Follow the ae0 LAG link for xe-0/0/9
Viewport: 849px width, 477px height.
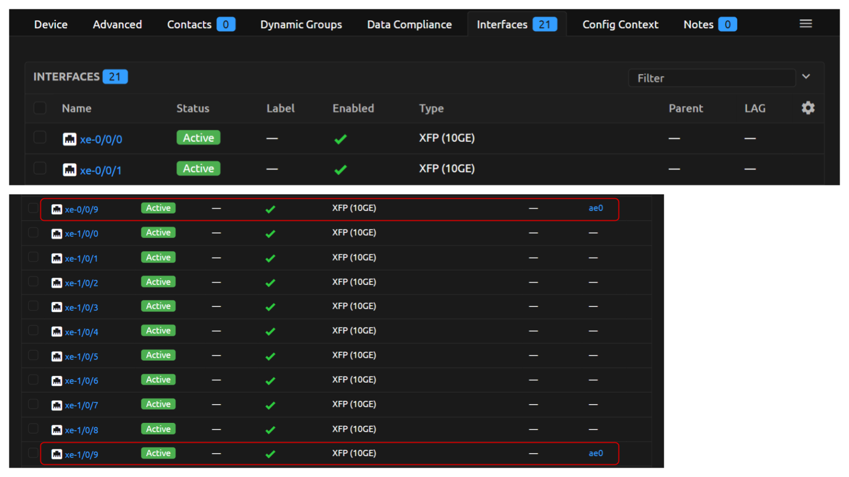(x=595, y=208)
